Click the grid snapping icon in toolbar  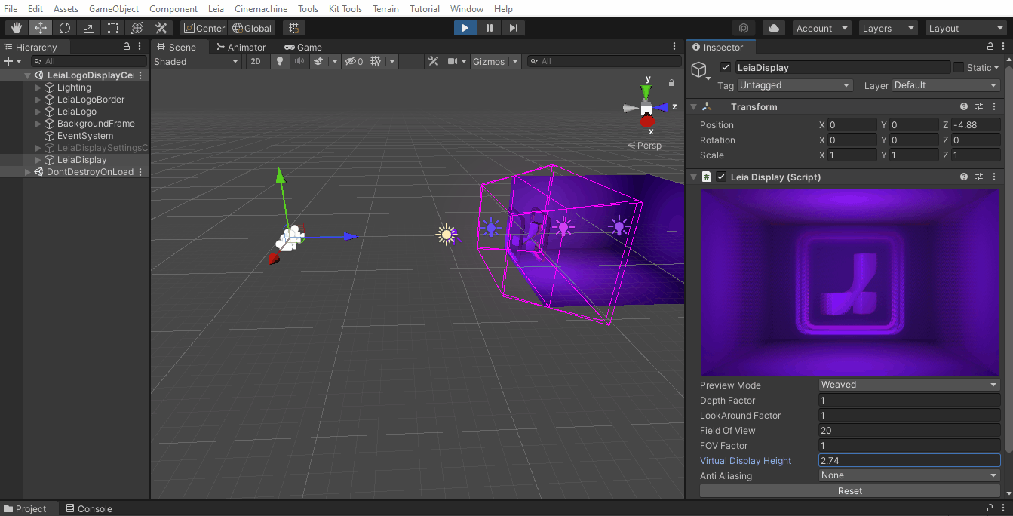[294, 28]
